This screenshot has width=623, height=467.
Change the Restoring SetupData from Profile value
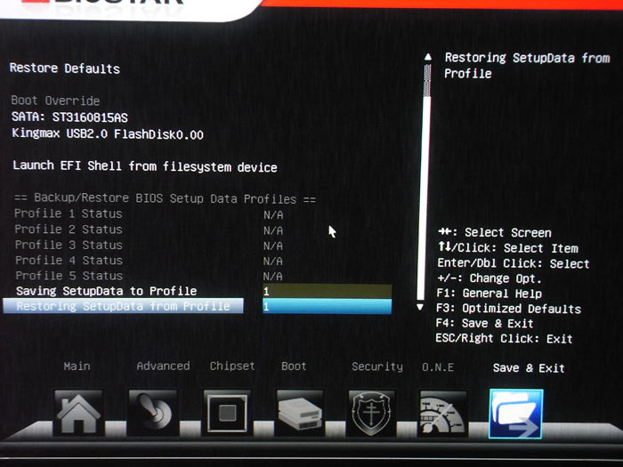coord(326,306)
